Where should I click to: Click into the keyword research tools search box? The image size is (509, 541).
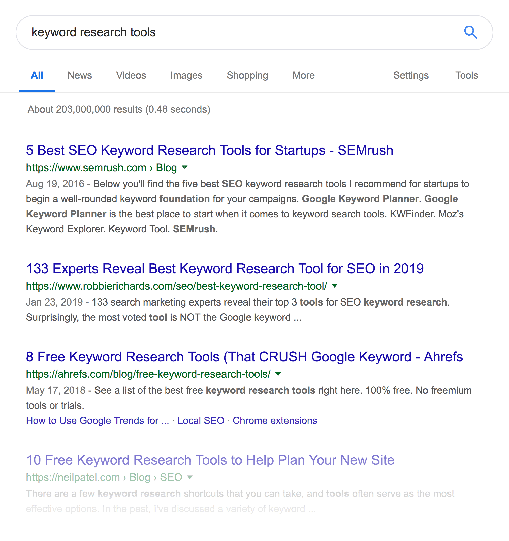pyautogui.click(x=254, y=32)
